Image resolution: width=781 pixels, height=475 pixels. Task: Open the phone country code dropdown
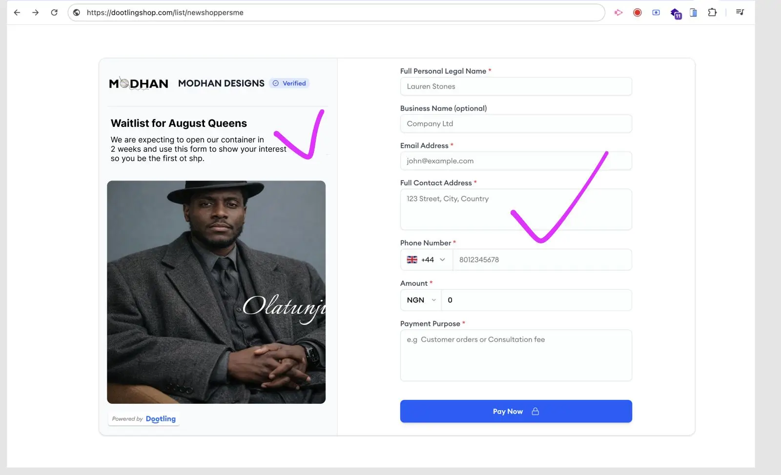pos(426,260)
